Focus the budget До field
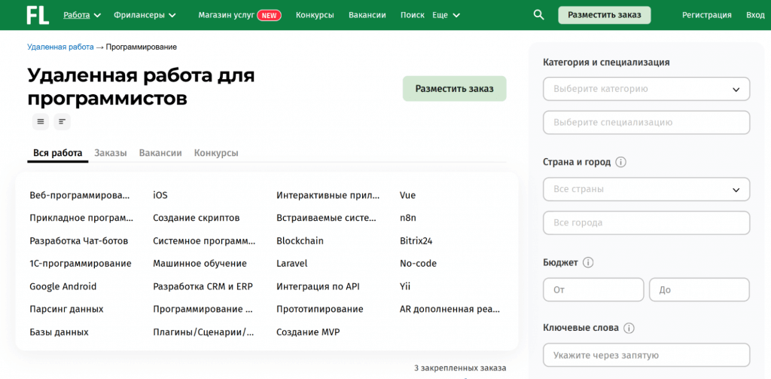Viewport: 771px width, 379px height. (x=699, y=290)
